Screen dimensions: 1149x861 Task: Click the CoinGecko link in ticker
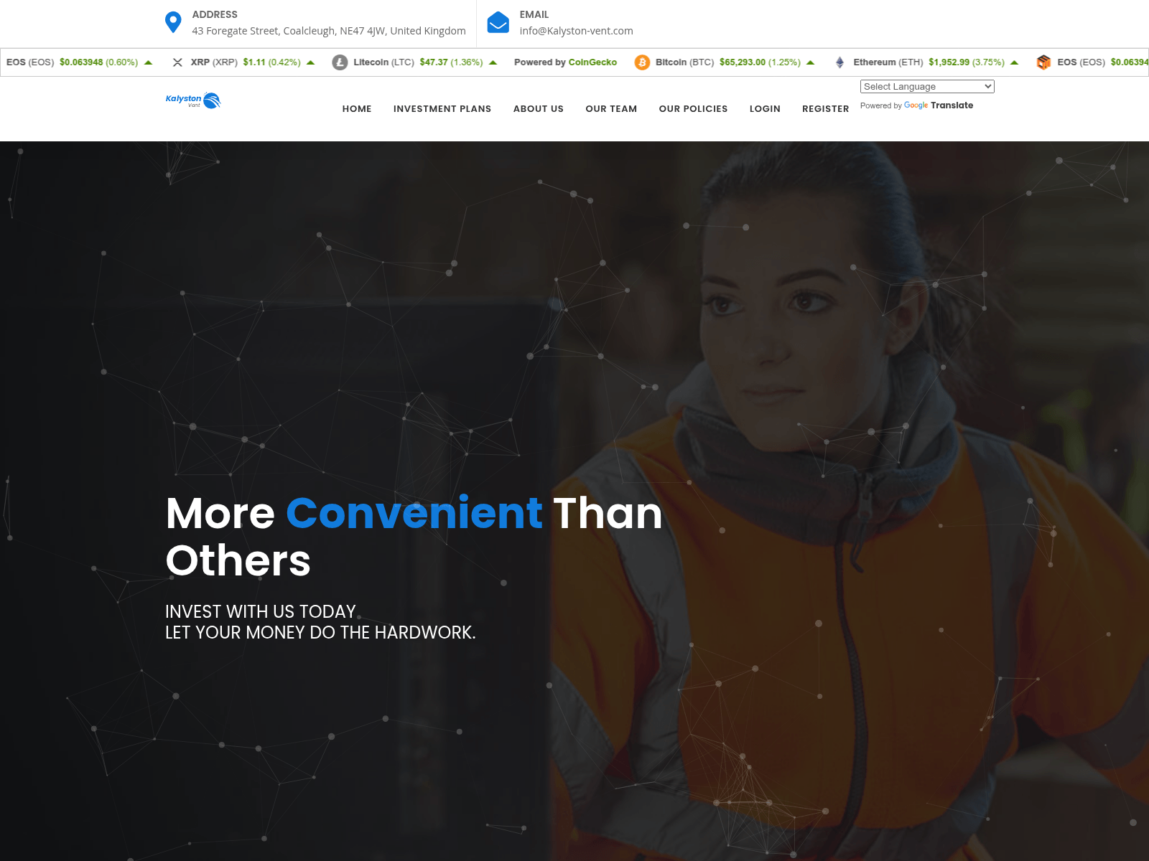592,62
